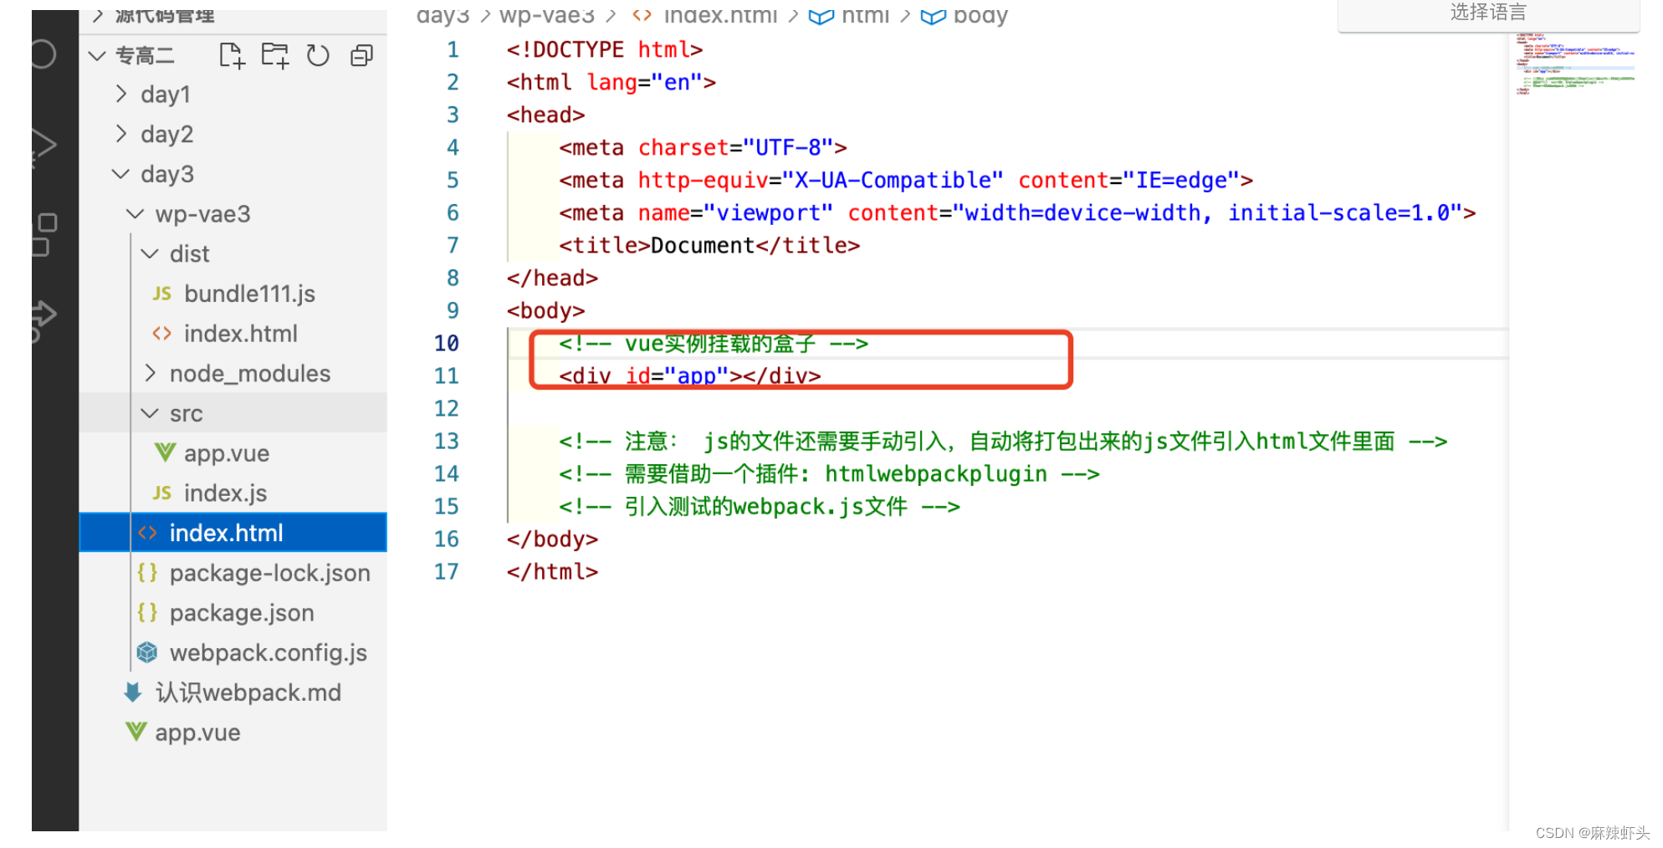Open the Extensions activity bar icon
The height and width of the screenshot is (848, 1663).
coord(44,234)
